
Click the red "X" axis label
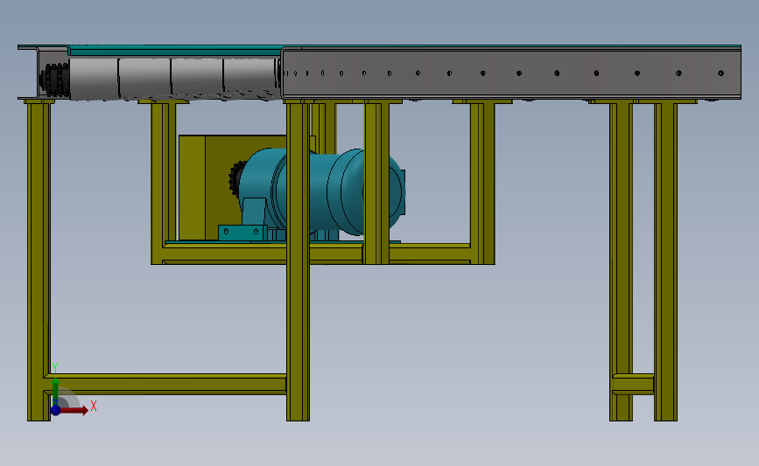click(x=94, y=406)
